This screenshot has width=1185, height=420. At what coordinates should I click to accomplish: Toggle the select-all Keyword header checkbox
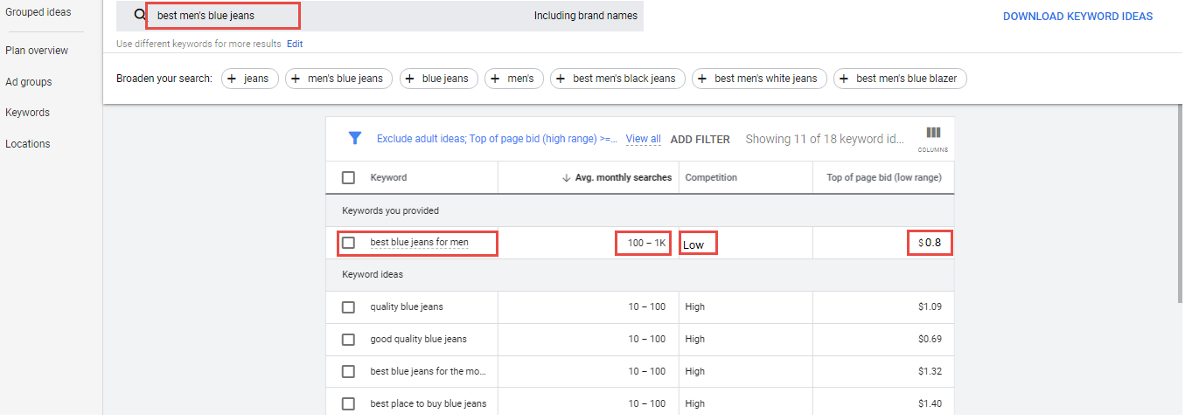pos(348,177)
